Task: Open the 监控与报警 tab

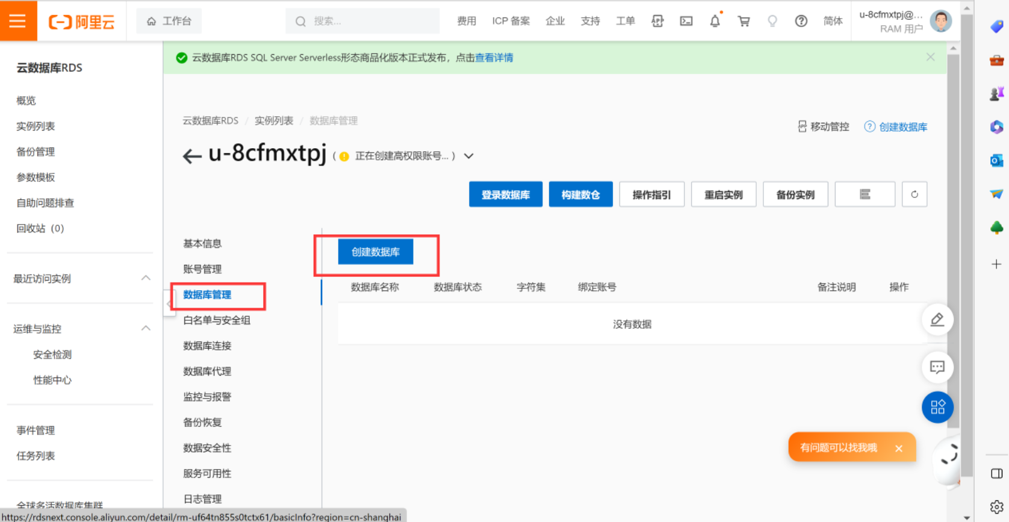Action: coord(207,397)
